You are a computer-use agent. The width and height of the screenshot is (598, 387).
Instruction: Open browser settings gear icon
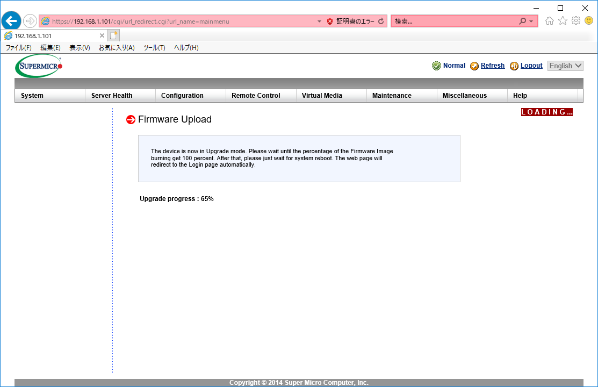tap(575, 21)
